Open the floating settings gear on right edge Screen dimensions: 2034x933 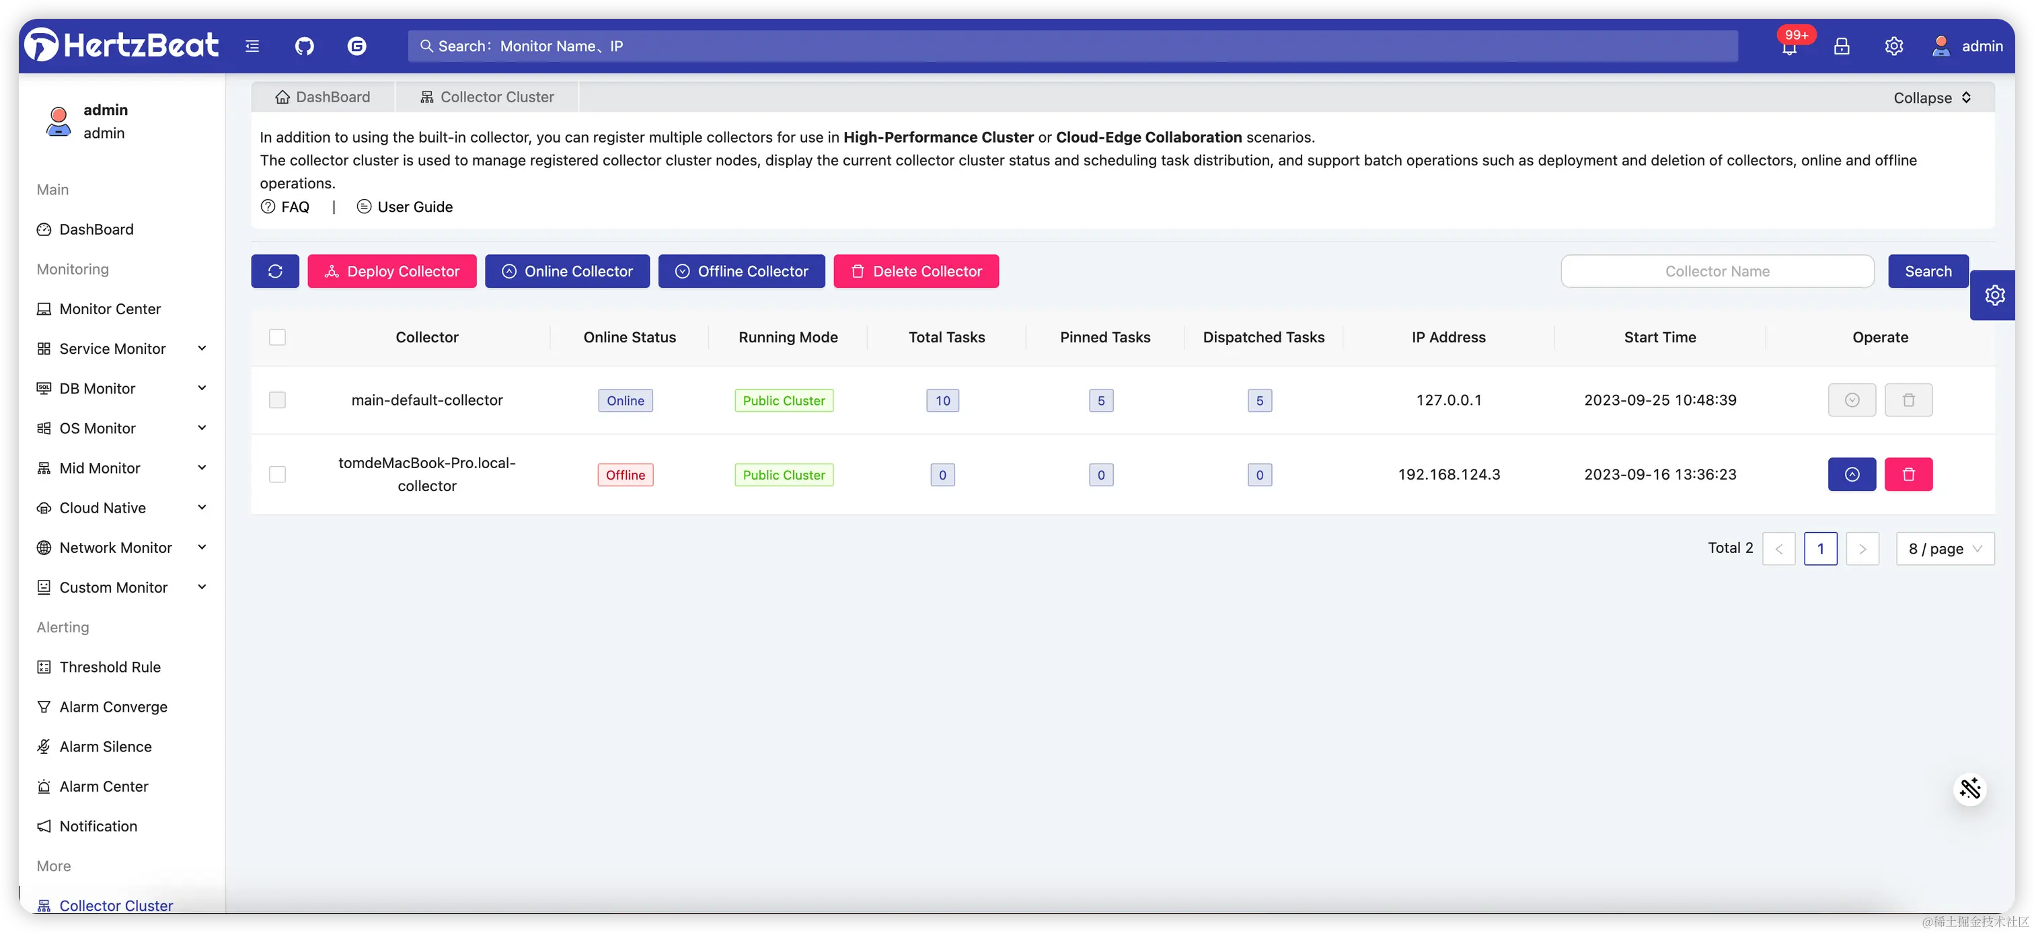pos(1994,295)
